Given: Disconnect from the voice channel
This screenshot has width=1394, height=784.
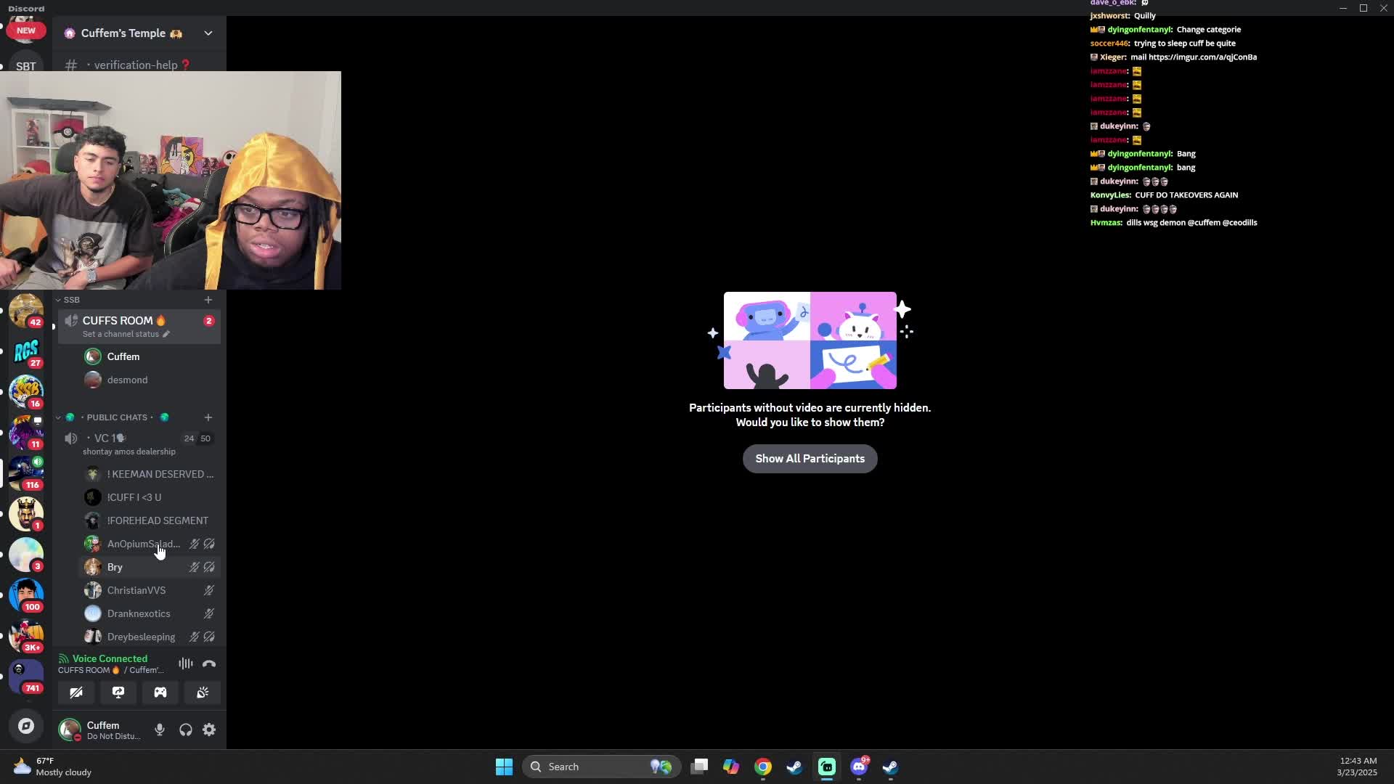Looking at the screenshot, I should pyautogui.click(x=209, y=664).
